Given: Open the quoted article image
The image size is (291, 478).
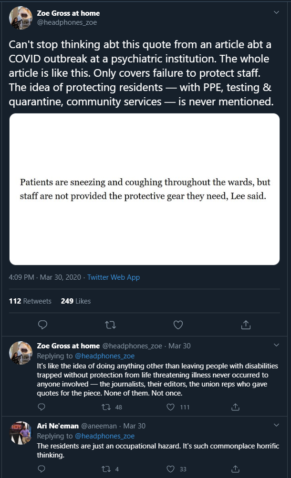Looking at the screenshot, I should pyautogui.click(x=145, y=189).
